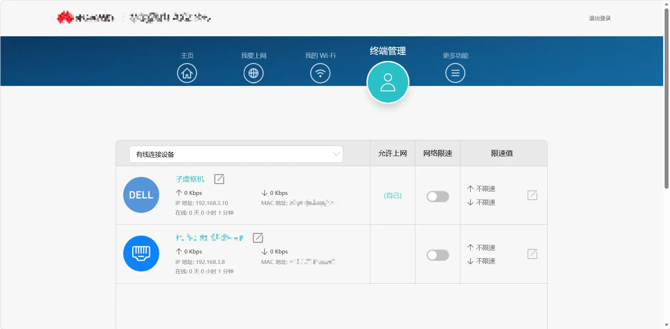Open the more functions menu icon
The image size is (670, 329).
point(455,73)
